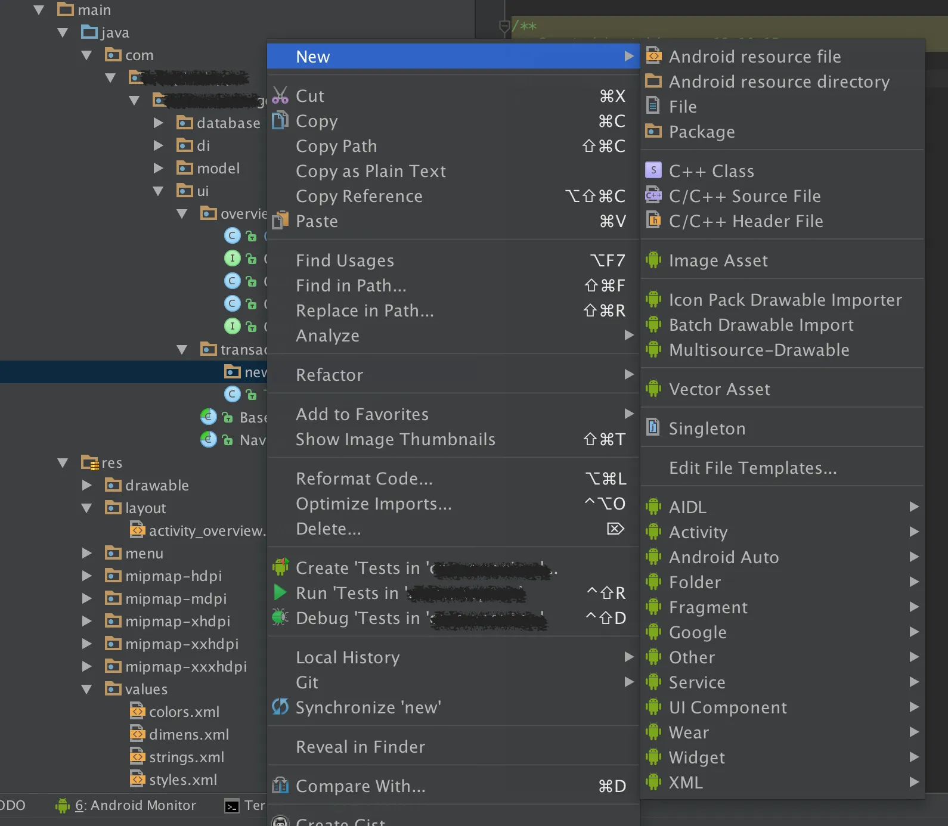Image resolution: width=948 pixels, height=826 pixels.
Task: Open the Service submenu
Action: click(x=782, y=682)
